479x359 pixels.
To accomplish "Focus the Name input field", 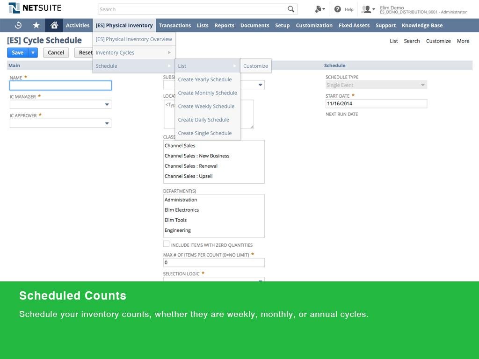I will point(60,86).
